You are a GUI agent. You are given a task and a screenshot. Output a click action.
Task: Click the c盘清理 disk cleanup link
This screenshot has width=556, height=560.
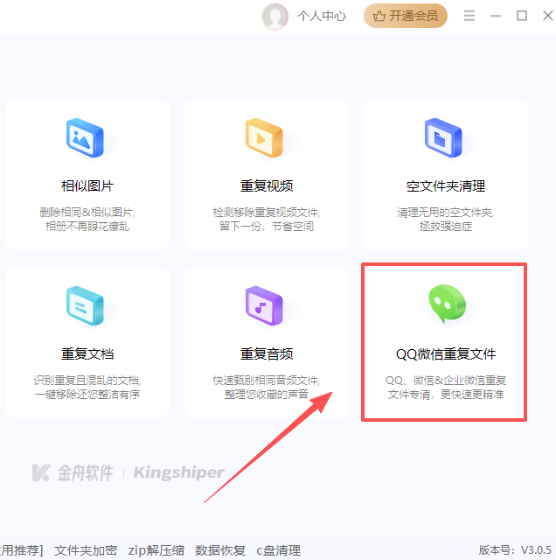click(278, 550)
